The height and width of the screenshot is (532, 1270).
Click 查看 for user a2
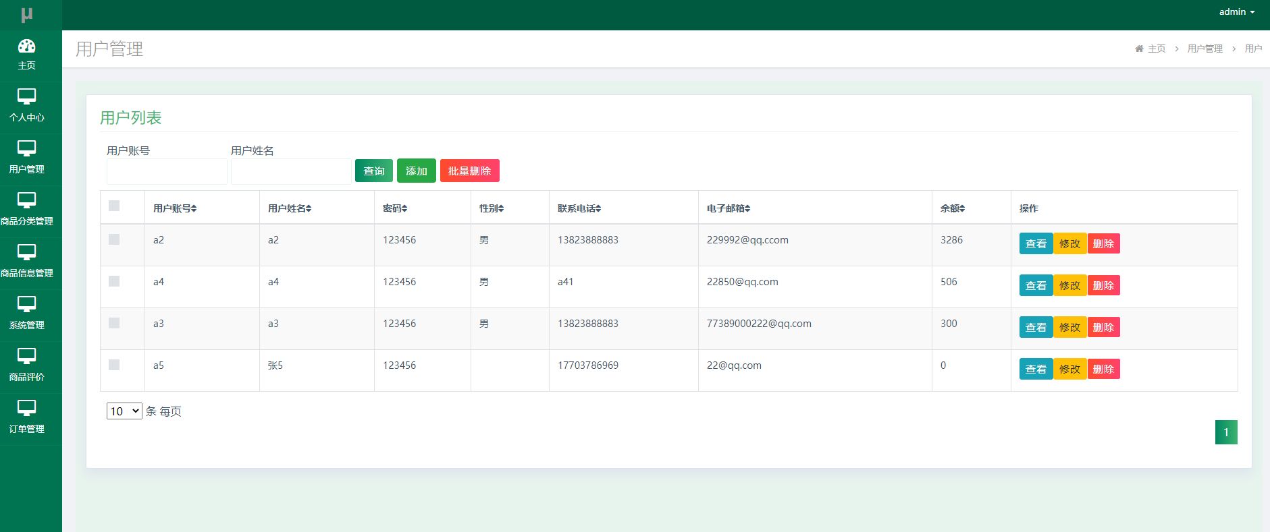(x=1036, y=243)
